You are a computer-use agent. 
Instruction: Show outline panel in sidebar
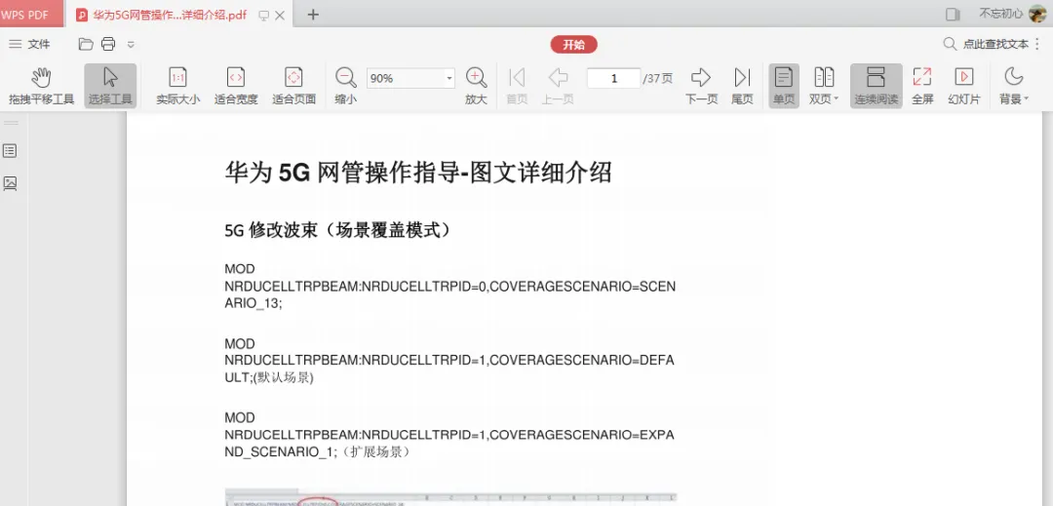coord(10,151)
